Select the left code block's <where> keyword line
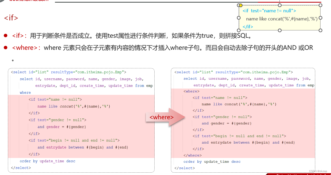 25,92
